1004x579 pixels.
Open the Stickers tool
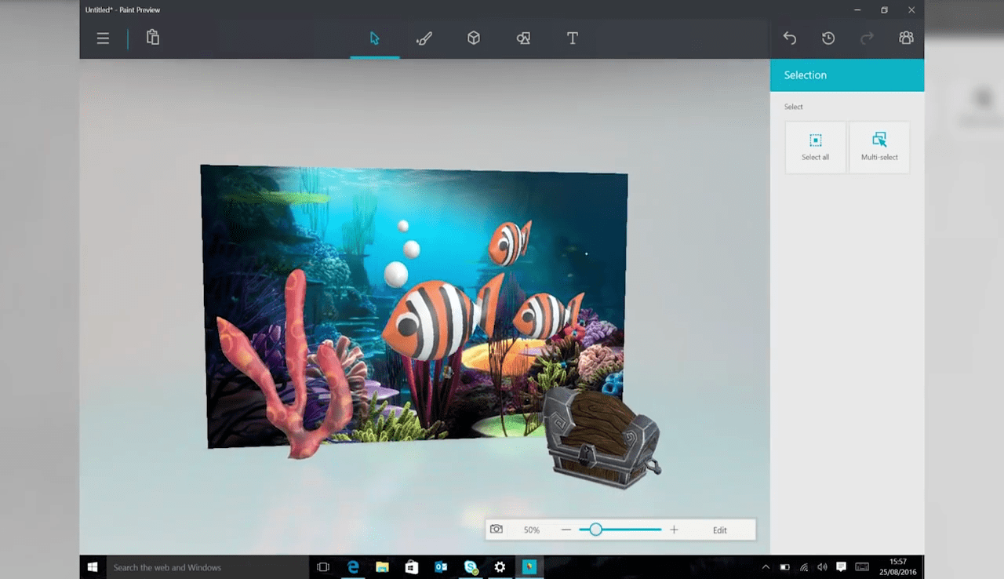tap(523, 38)
